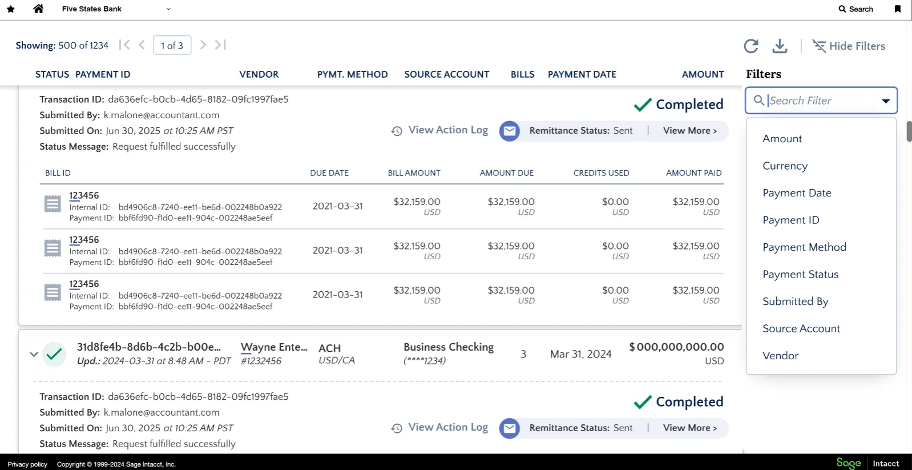
Task: Toggle the Search Filter dropdown arrow
Action: tap(886, 101)
